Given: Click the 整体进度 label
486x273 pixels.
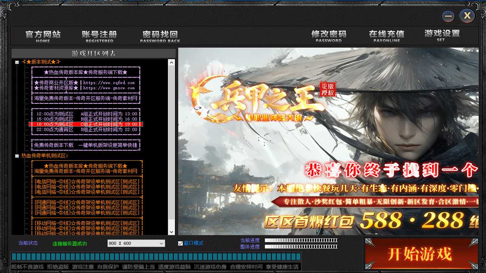Looking at the screenshot, I should [x=250, y=247].
